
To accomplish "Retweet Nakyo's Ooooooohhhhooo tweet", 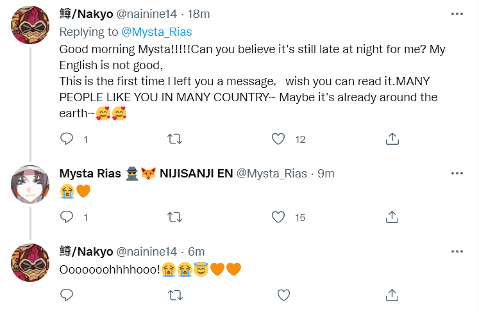I will coord(174,295).
